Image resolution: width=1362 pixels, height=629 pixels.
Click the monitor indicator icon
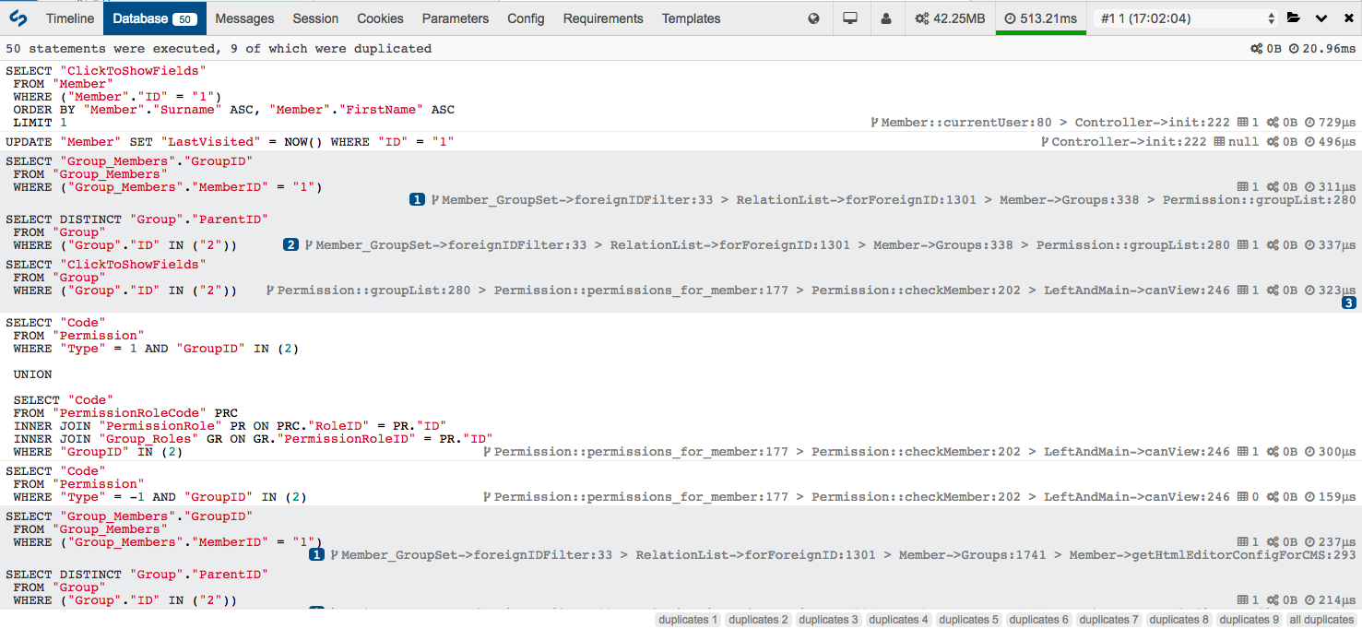[849, 18]
